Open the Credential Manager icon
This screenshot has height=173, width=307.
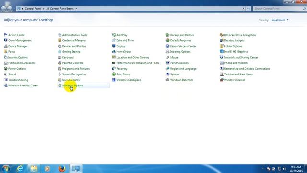59,40
